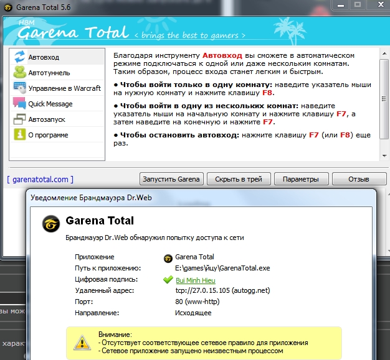Click scrollbar up arrow in description panel
Screen dimensions: 390x360
click(384, 53)
